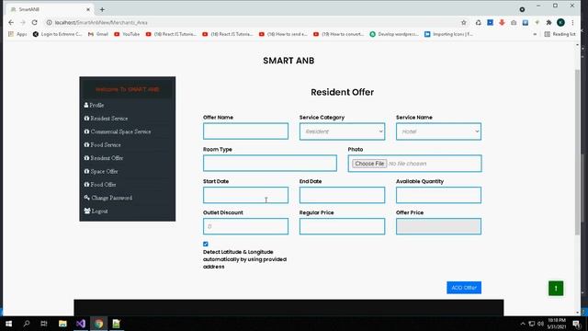Open the YouTube bookmark
This screenshot has height=331, width=588.
coord(127,34)
